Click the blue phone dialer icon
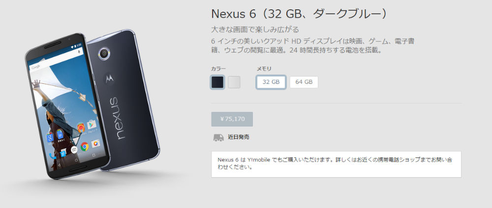The width and height of the screenshot is (492, 208). coord(53,156)
